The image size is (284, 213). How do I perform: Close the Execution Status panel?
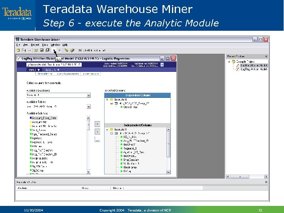coord(266,182)
